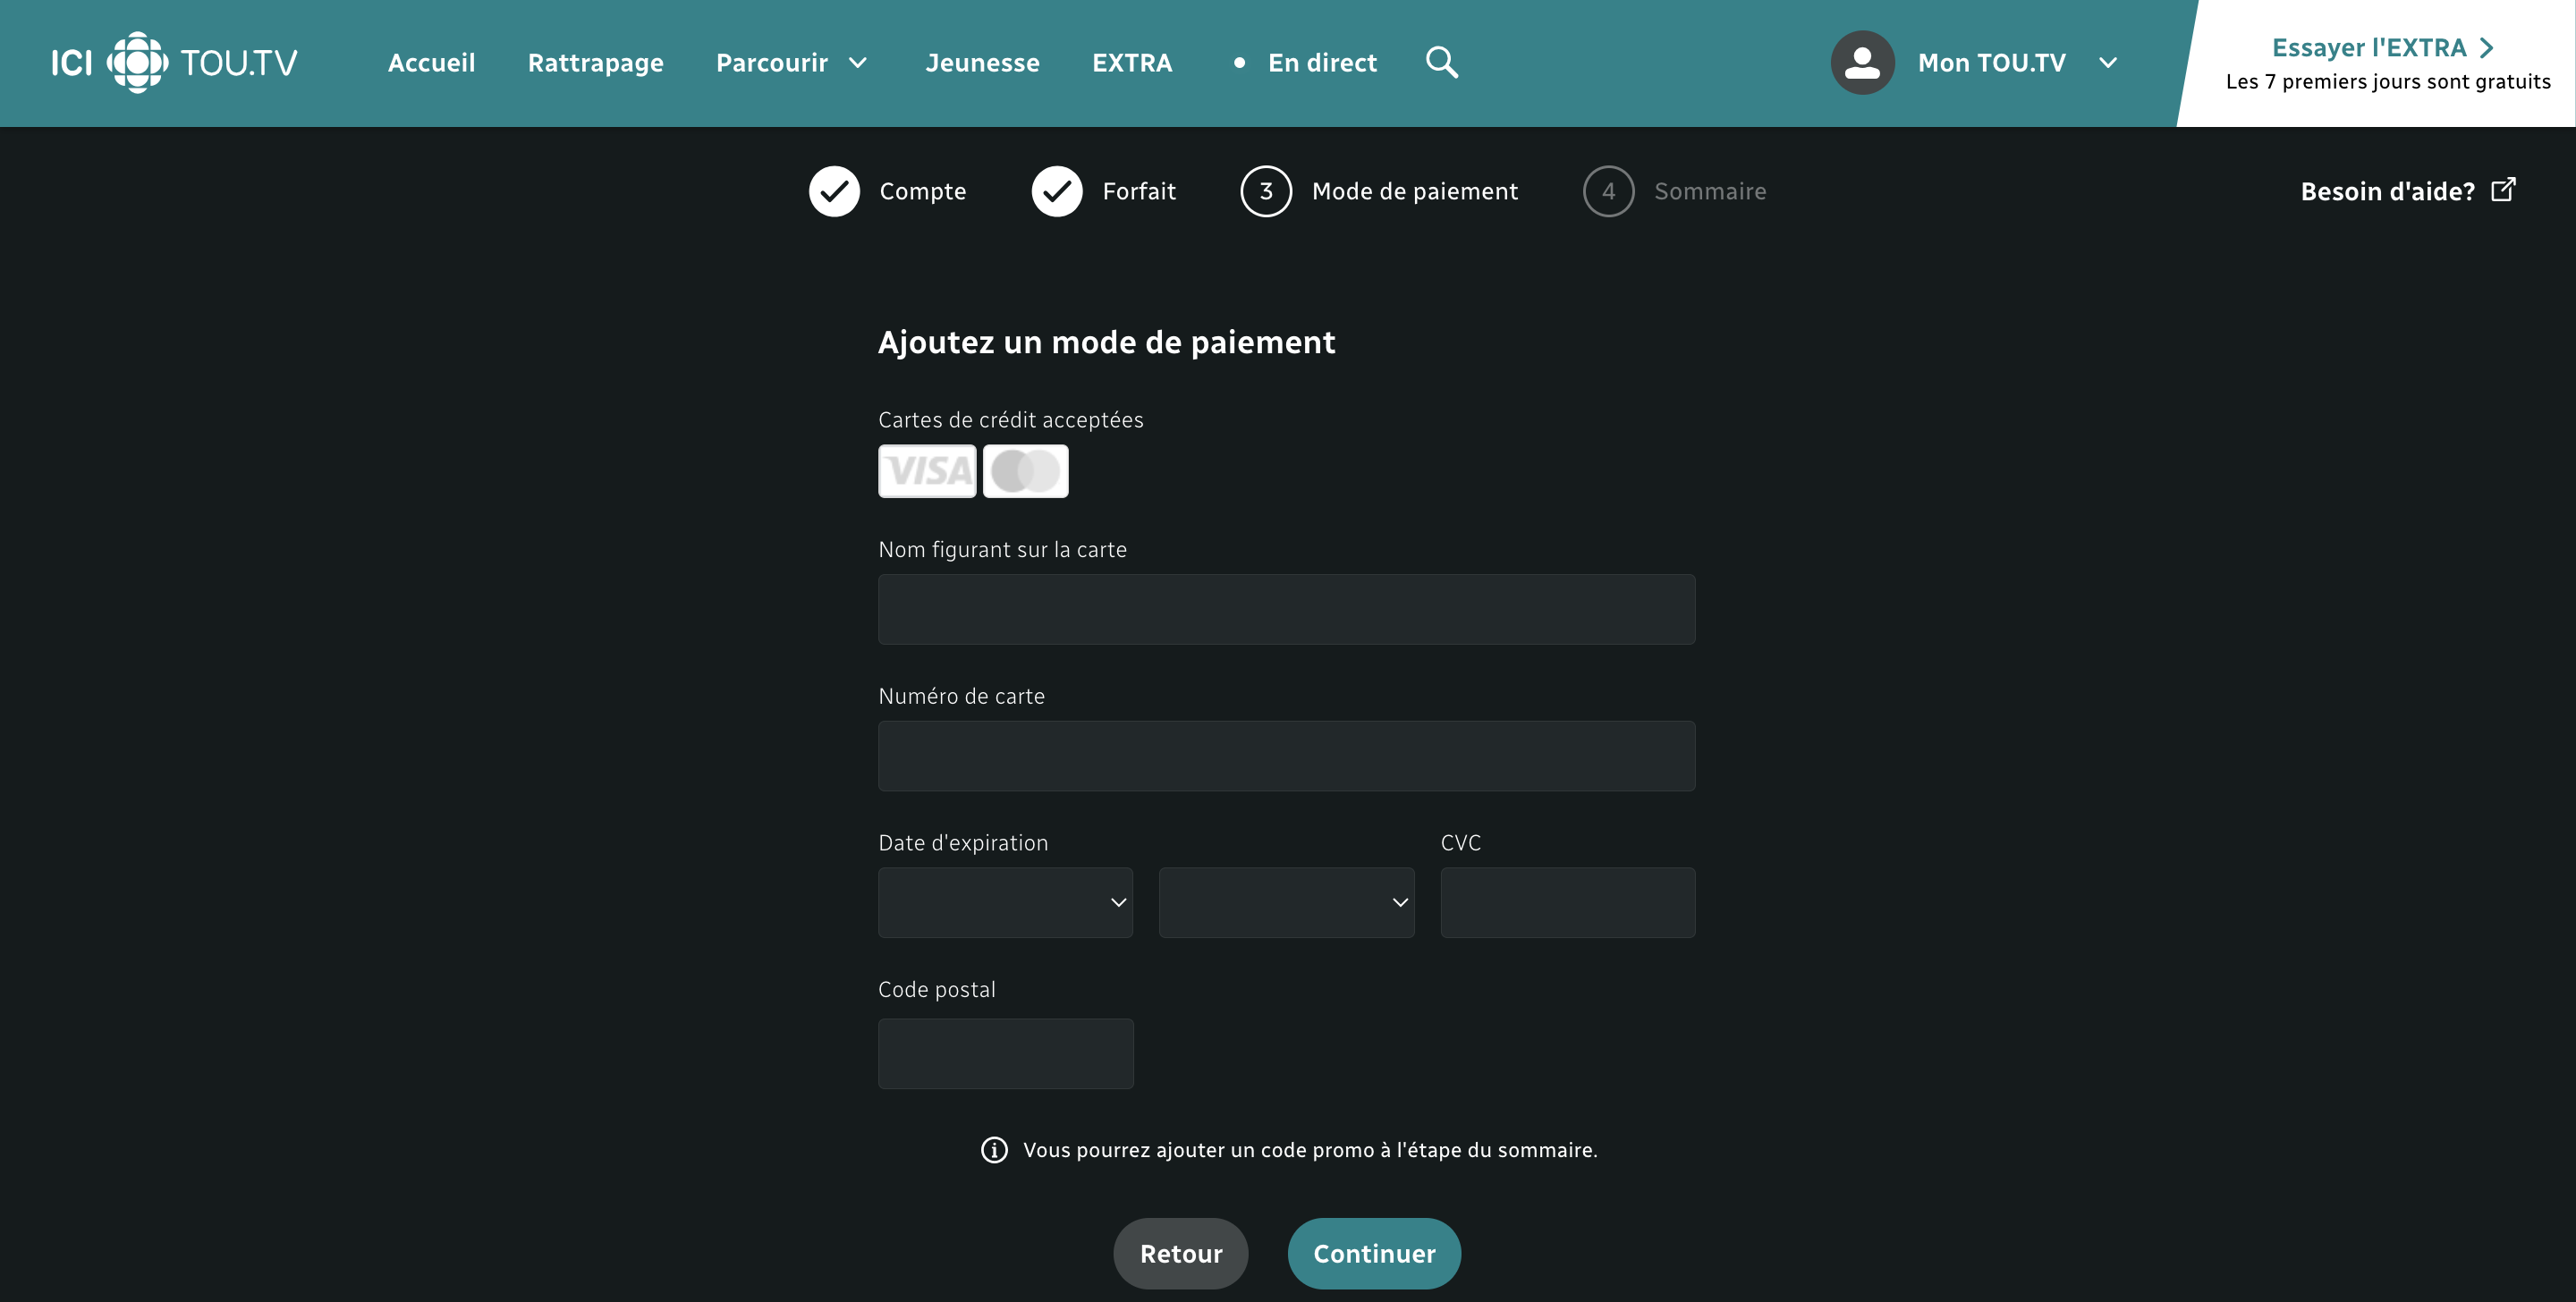This screenshot has height=1302, width=2576.
Task: Expand the Mon TOU.TV account chevron
Action: (2108, 63)
